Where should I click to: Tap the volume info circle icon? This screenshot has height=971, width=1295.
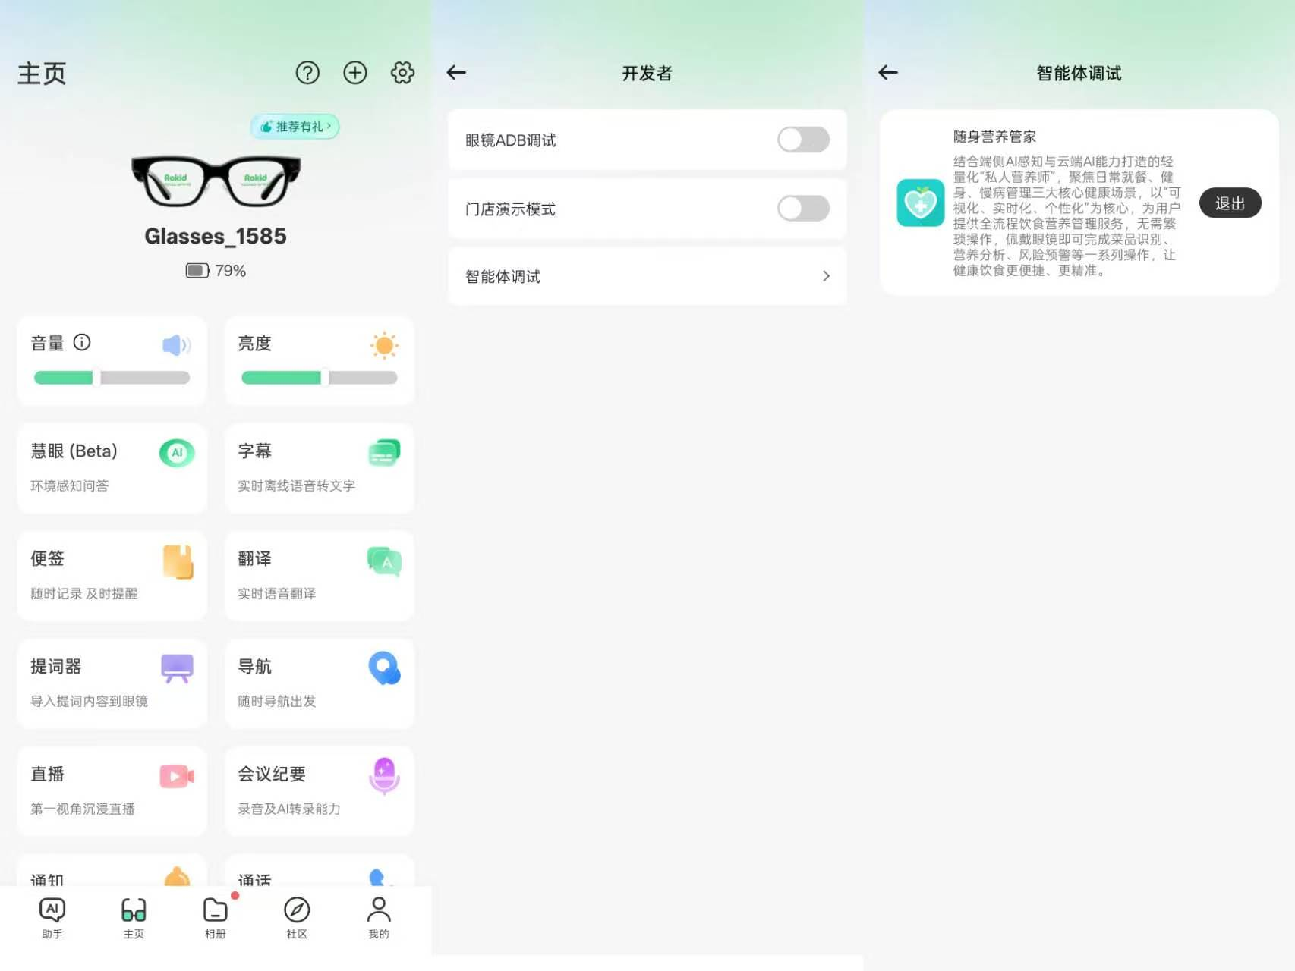(x=82, y=343)
